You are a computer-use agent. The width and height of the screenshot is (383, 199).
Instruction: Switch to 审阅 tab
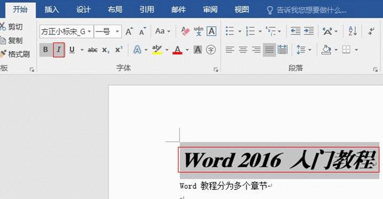[210, 10]
